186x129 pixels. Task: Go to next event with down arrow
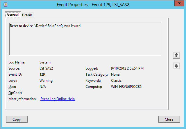click(176, 66)
